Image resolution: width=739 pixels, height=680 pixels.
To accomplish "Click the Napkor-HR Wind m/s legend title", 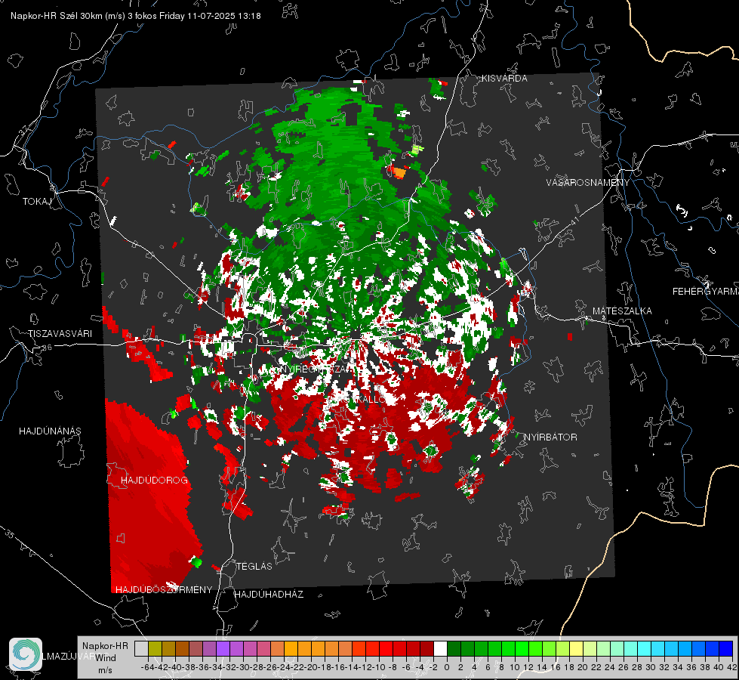I will pyautogui.click(x=105, y=658).
